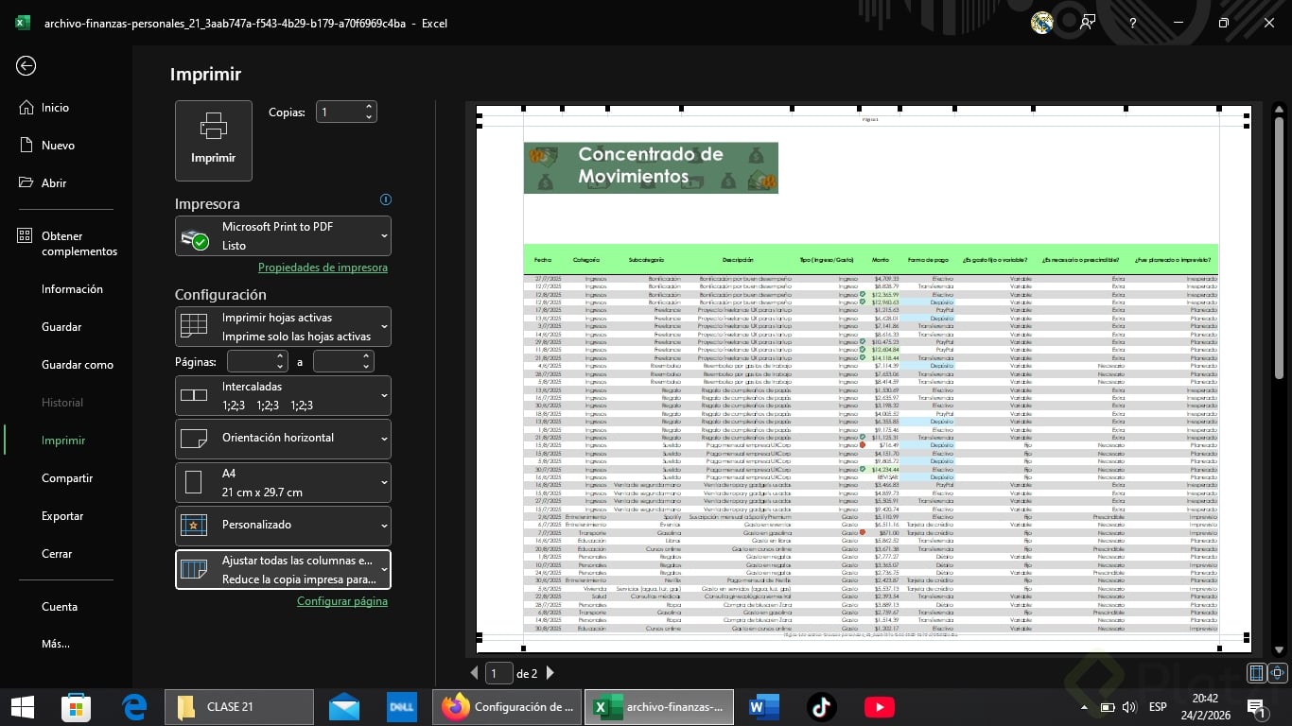Screen dimensions: 1292x726
Task: Expand the Imprimir hojas activas dropdown
Action: (x=283, y=327)
